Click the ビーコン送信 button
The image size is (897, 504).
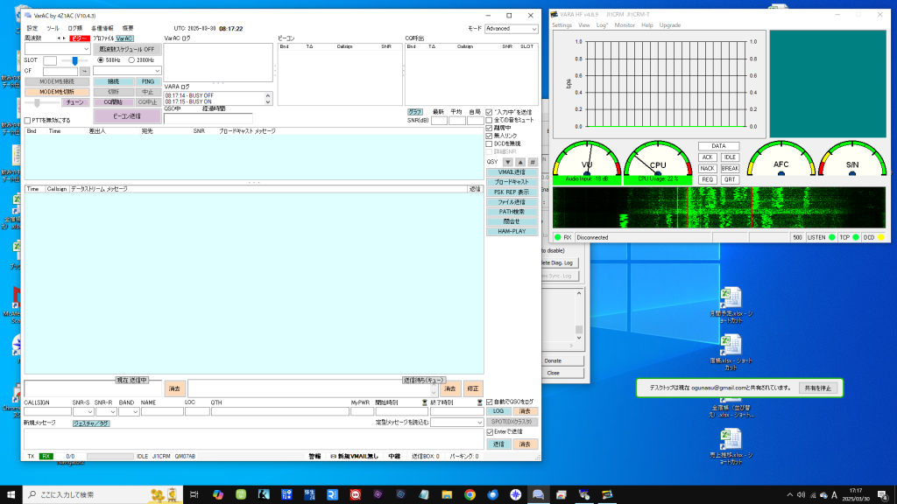tap(128, 115)
